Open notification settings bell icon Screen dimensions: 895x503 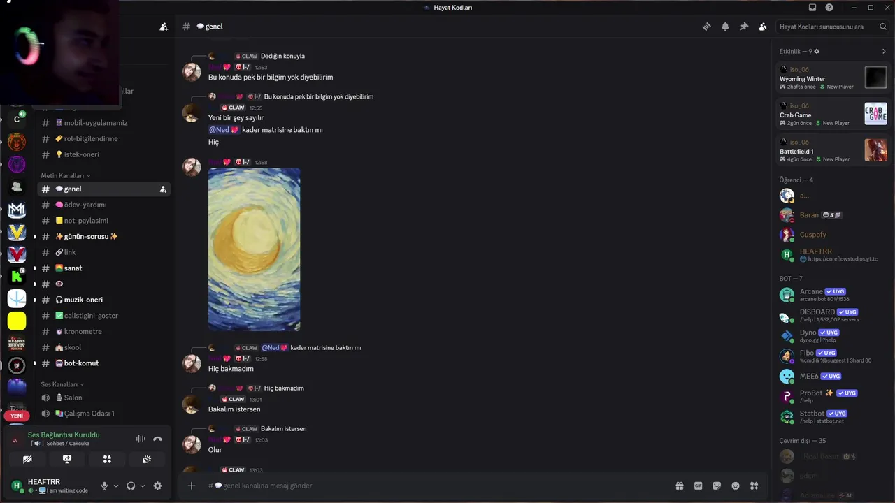pyautogui.click(x=725, y=27)
